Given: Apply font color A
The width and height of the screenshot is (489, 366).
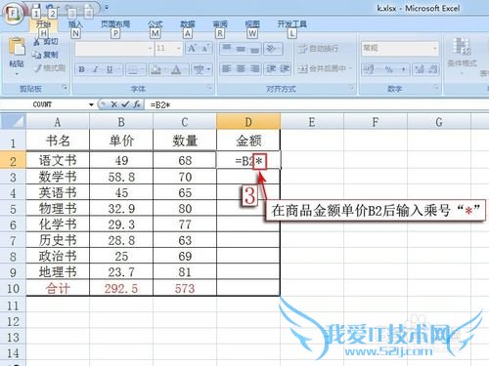Looking at the screenshot, I should coord(176,69).
